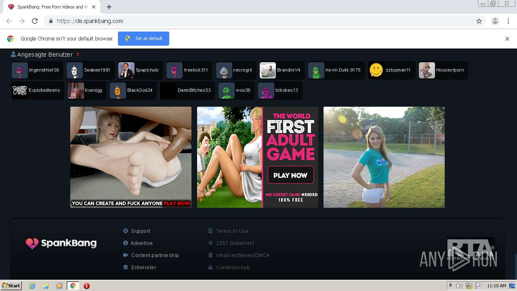Open user necrogril profile
The image size is (517, 291).
tap(236, 70)
